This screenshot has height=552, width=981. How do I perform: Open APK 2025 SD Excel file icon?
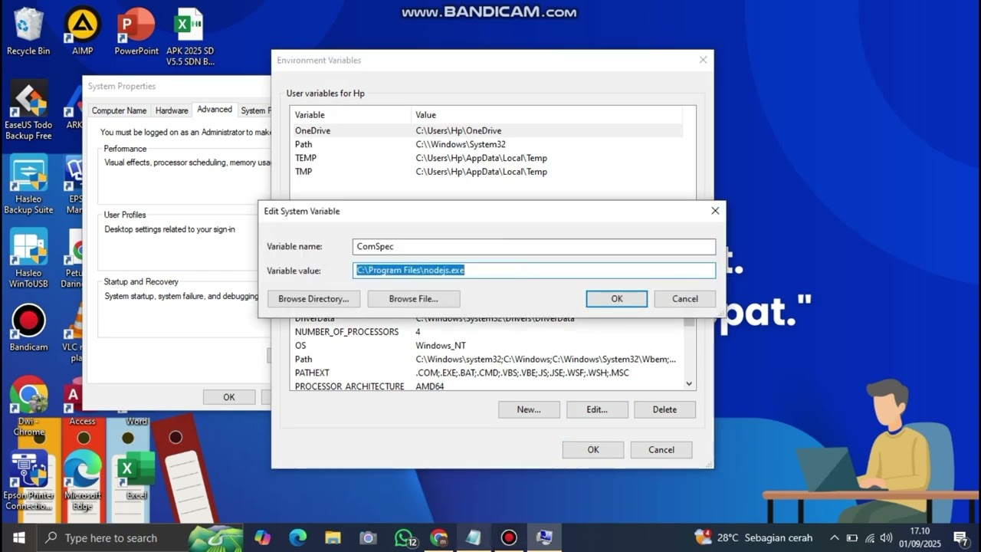pos(190,35)
